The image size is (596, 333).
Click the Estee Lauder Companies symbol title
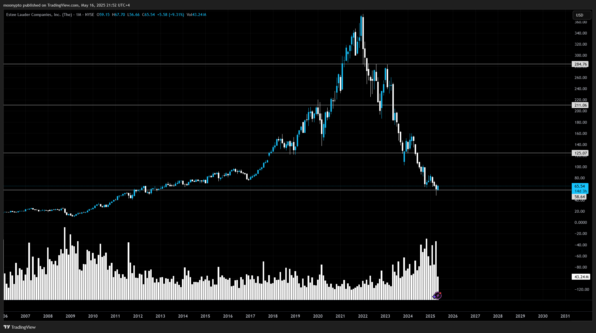pos(39,15)
